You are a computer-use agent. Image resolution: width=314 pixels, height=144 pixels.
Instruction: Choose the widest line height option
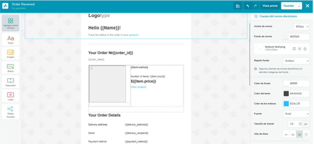306,134
